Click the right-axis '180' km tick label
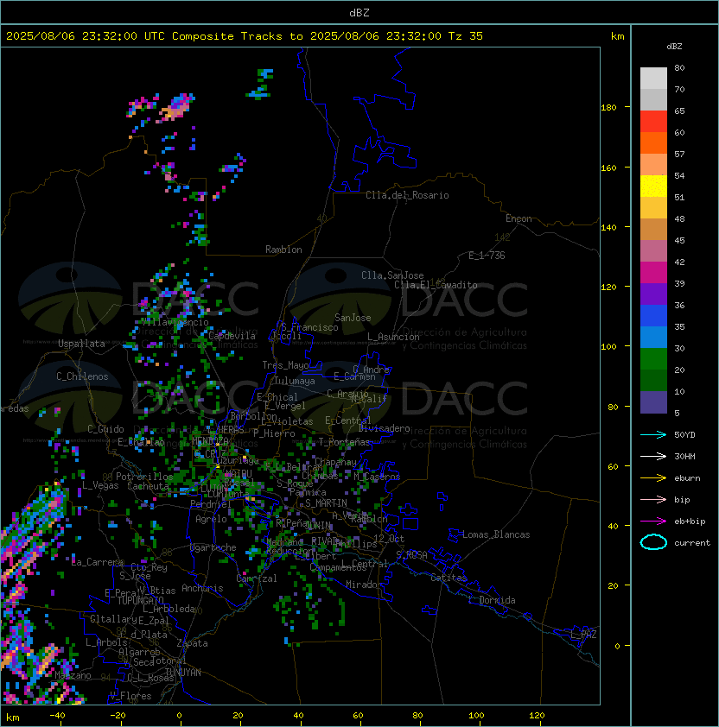Image resolution: width=719 pixels, height=727 pixels. tap(608, 108)
